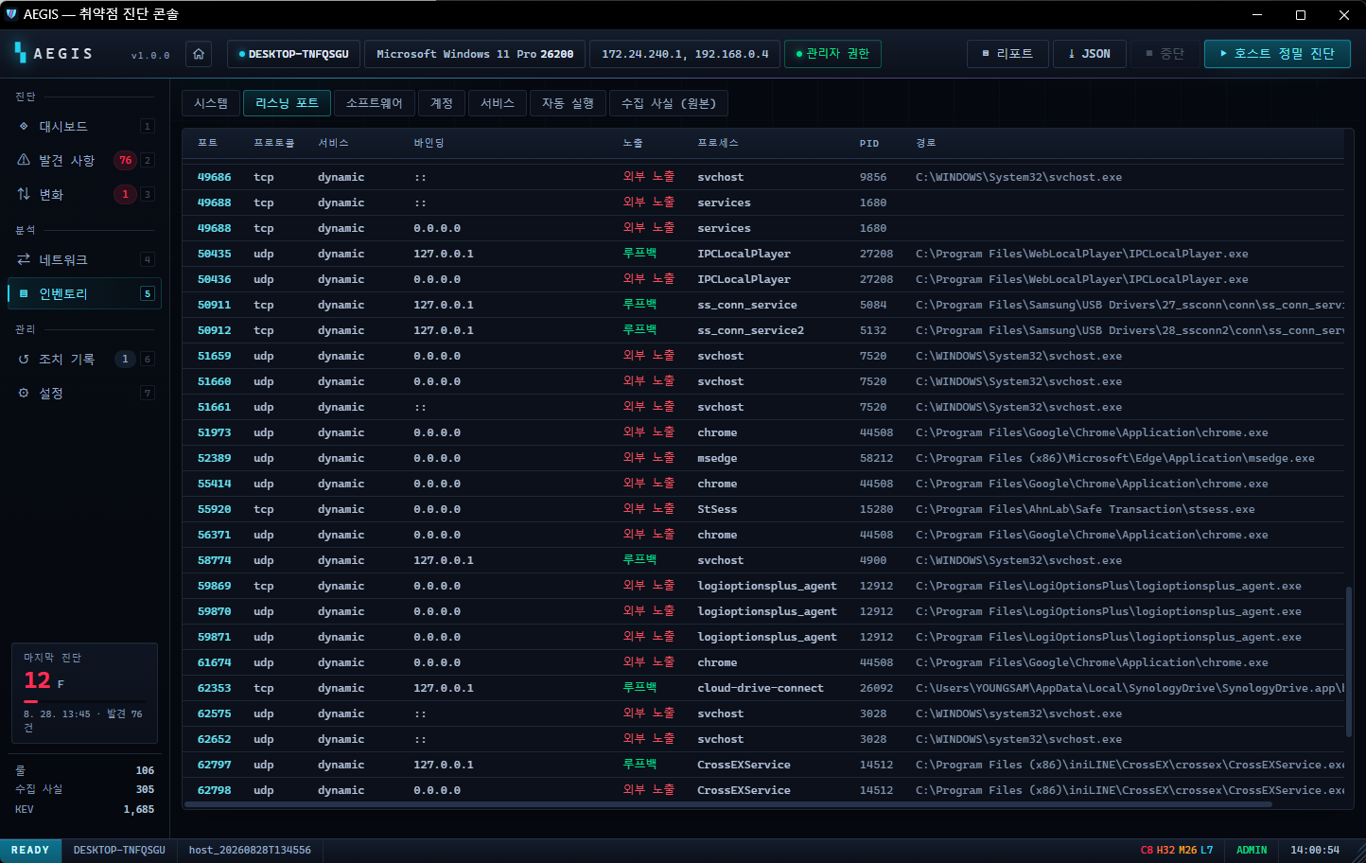Click the table's vertical scrollbar thumb
The height and width of the screenshot is (863, 1366).
pyautogui.click(x=1348, y=661)
